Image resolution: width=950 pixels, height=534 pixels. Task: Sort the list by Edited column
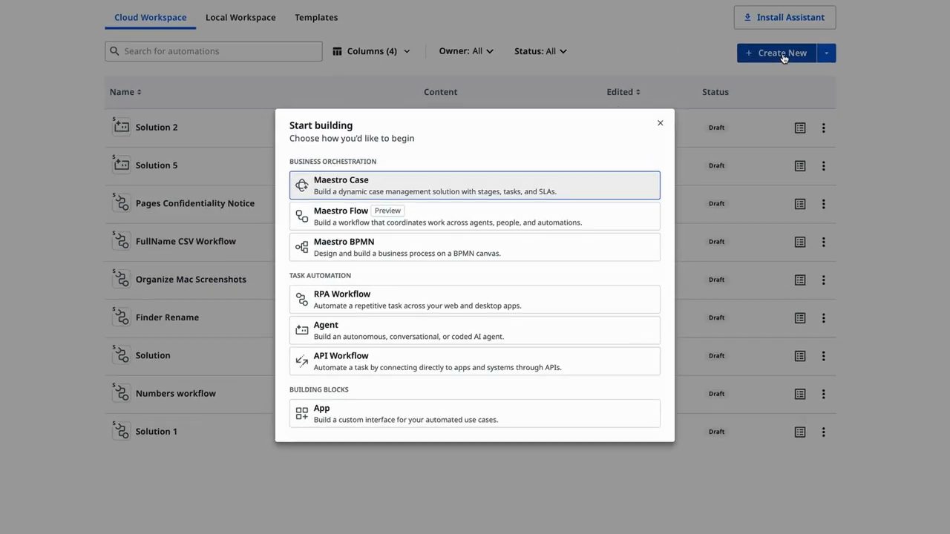click(x=623, y=92)
